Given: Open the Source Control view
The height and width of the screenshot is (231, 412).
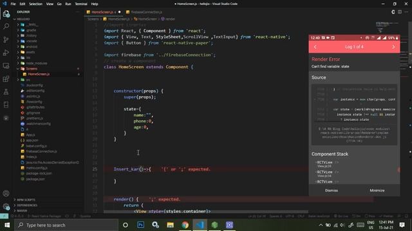Looking at the screenshot, I should tap(6, 39).
